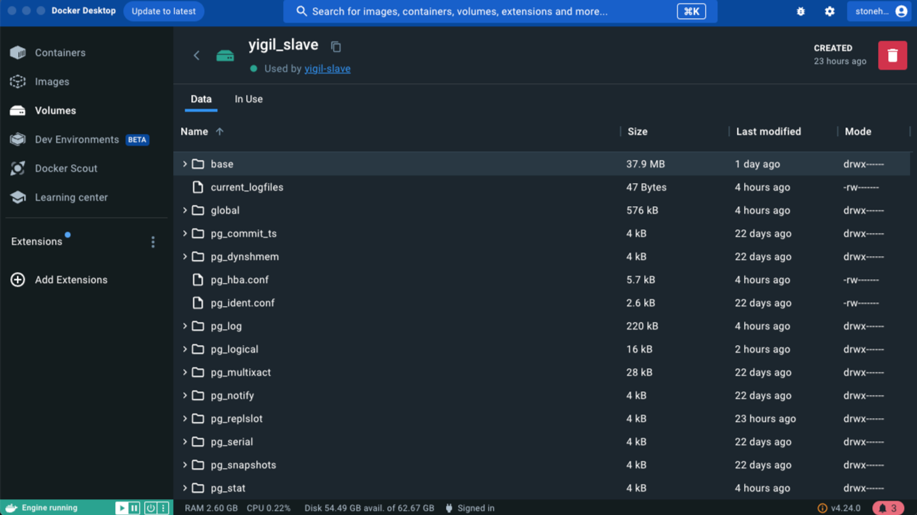Viewport: 917px width, 515px height.
Task: Open the yigil-slave container link
Action: point(327,69)
